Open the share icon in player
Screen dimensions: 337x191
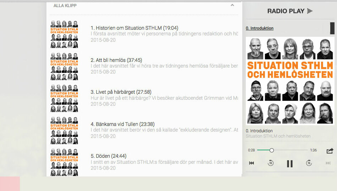330,151
